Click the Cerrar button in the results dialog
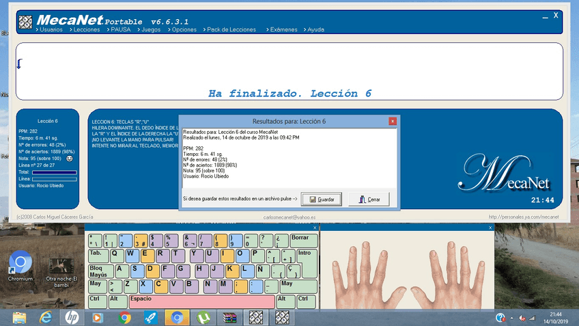 point(369,200)
